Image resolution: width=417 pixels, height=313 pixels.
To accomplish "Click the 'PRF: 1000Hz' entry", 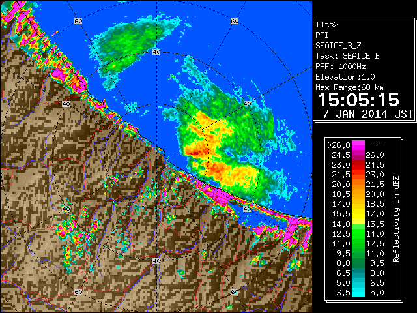I will point(340,67).
